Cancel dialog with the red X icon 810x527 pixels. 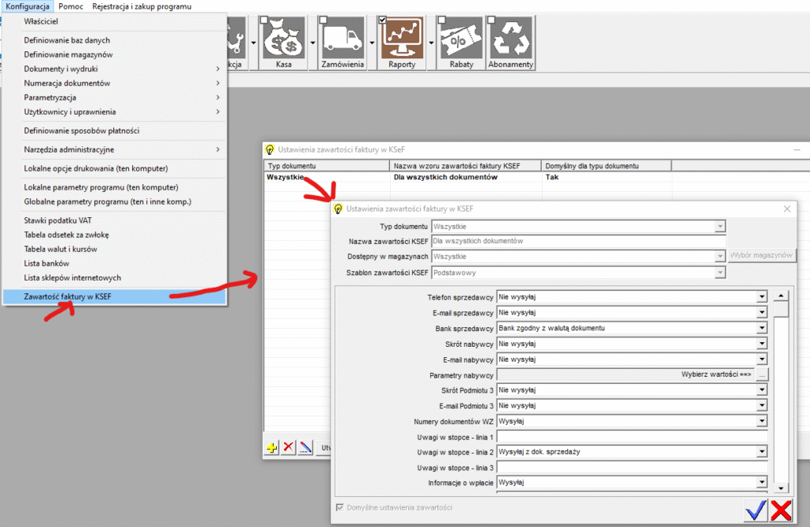click(782, 511)
